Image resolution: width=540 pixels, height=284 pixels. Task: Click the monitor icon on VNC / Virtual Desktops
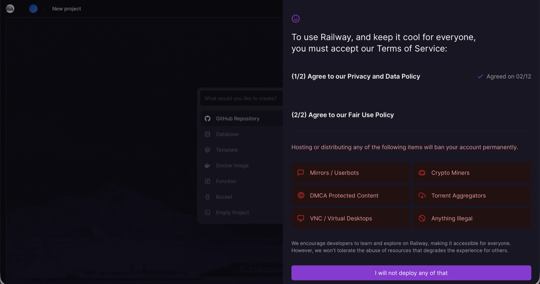click(x=301, y=218)
